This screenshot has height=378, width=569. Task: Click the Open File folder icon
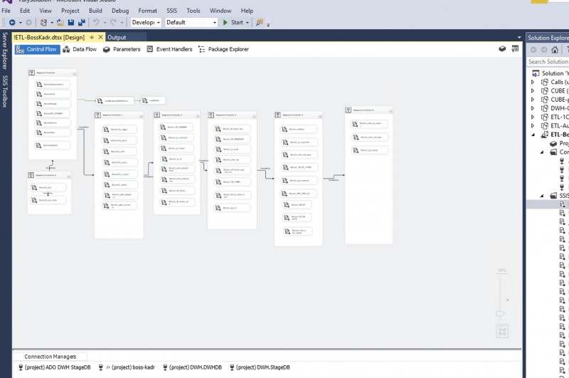[x=60, y=23]
